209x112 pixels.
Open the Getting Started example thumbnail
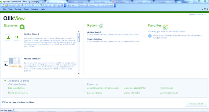coord(13,38)
